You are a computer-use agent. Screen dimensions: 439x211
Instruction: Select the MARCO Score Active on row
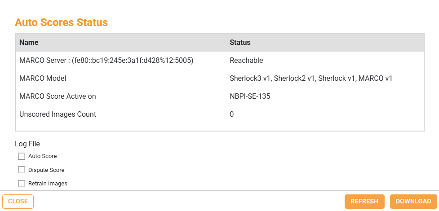pyautogui.click(x=58, y=96)
